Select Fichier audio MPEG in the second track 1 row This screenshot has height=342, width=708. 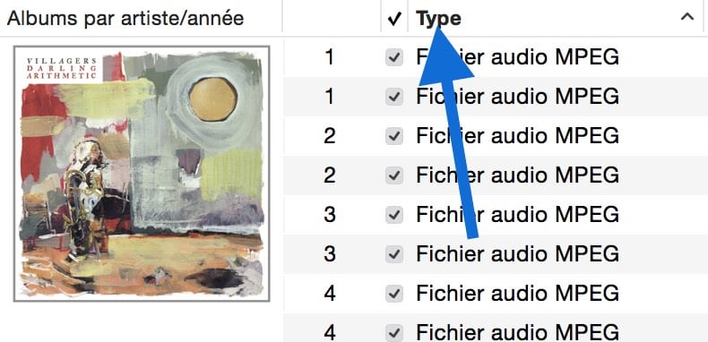(517, 97)
